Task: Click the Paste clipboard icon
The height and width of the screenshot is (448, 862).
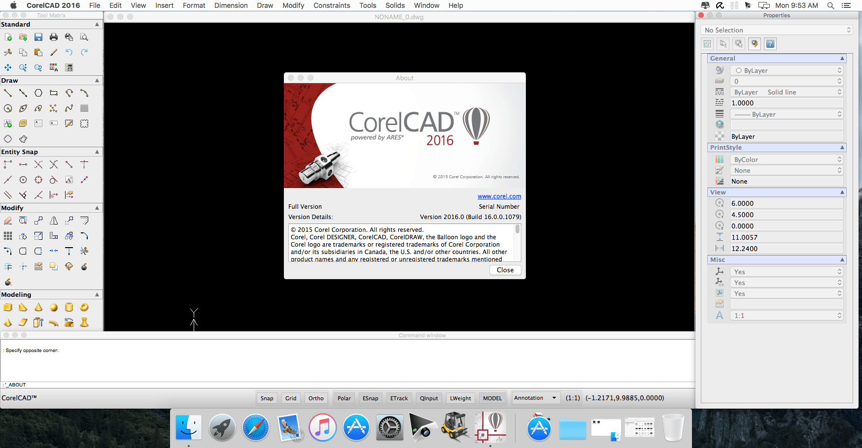Action: pyautogui.click(x=38, y=52)
